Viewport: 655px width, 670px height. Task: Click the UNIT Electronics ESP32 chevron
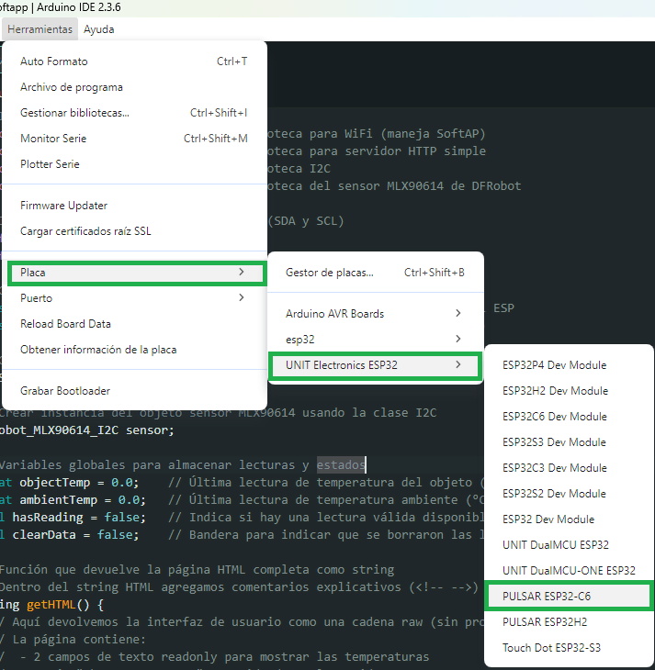tap(458, 365)
